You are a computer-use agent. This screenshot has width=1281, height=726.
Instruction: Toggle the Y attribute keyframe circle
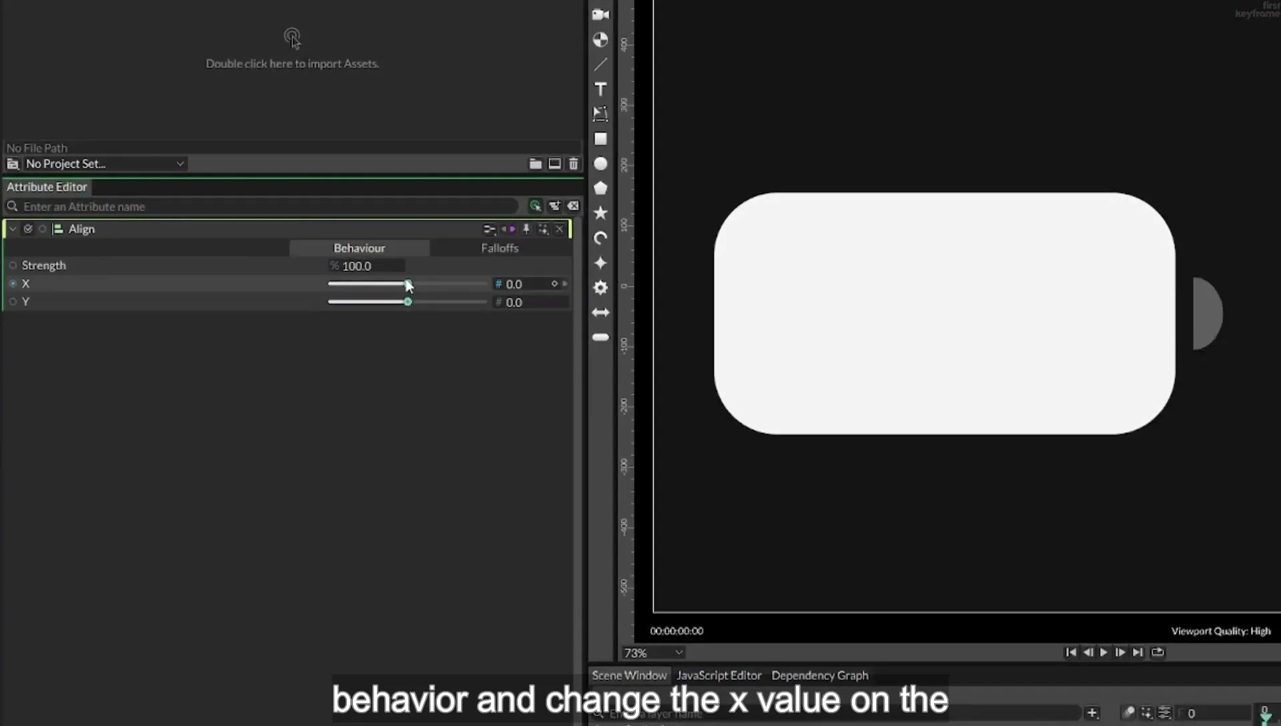click(13, 302)
